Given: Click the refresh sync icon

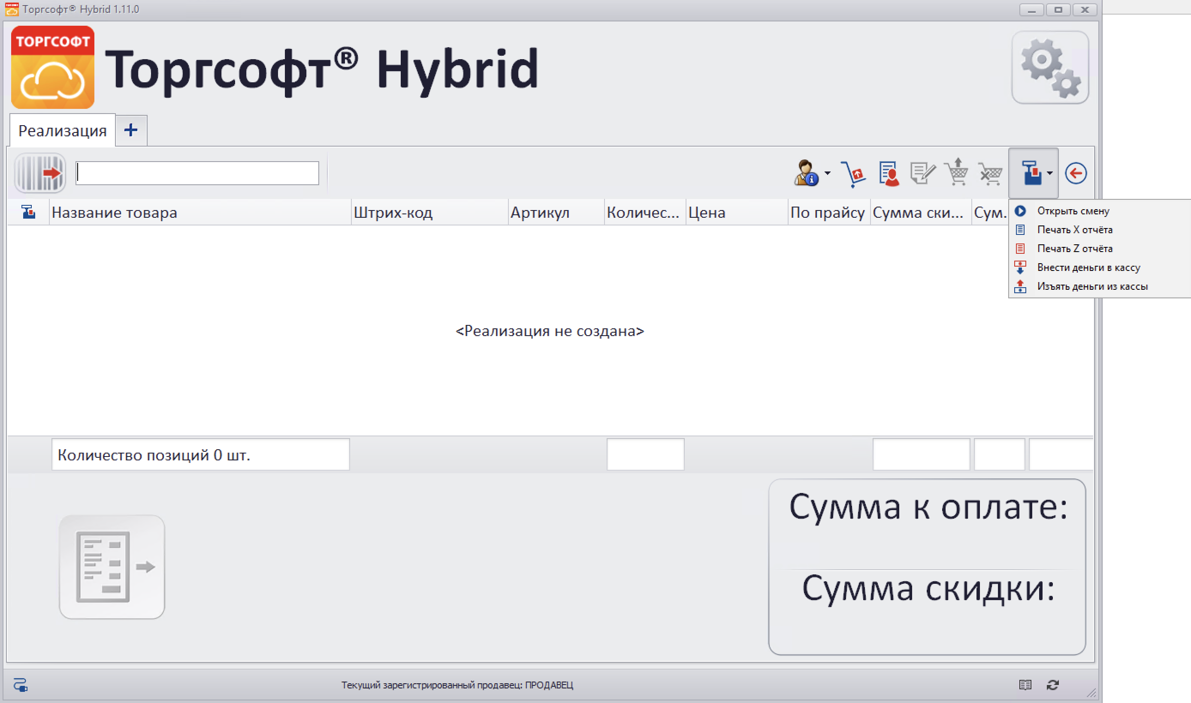Looking at the screenshot, I should 1052,685.
